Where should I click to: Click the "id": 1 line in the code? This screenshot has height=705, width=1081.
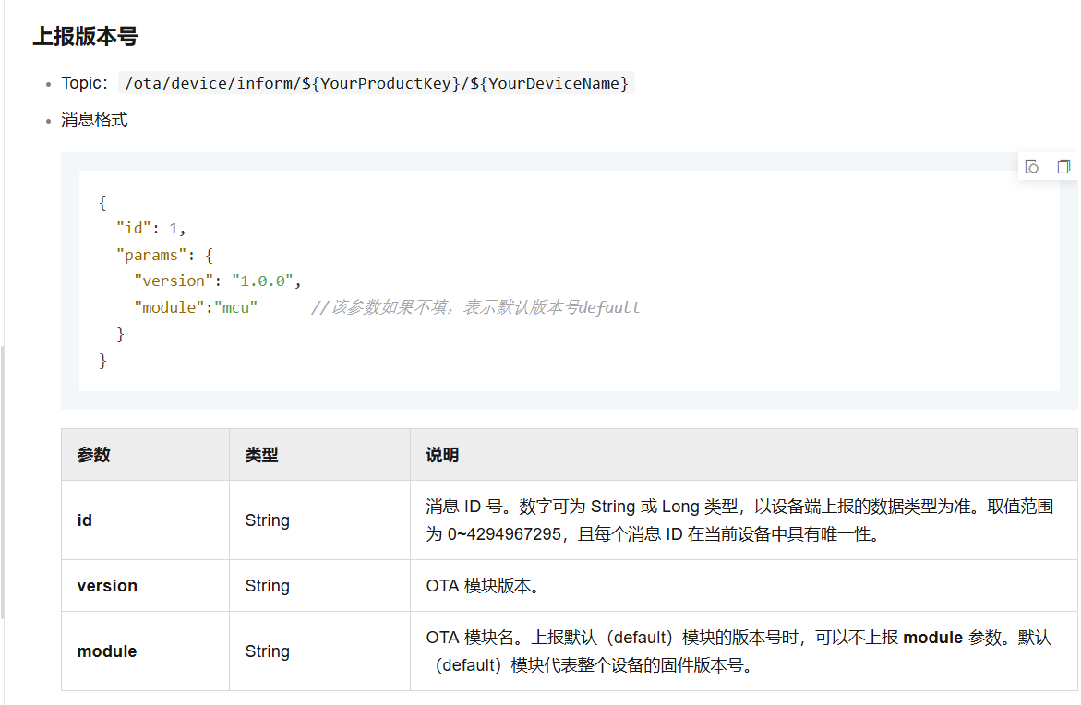(x=151, y=228)
